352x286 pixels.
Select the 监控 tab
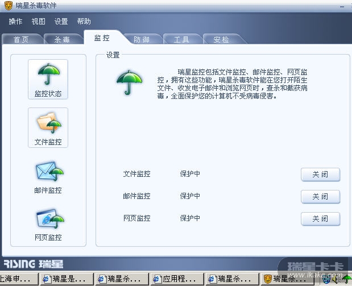pos(102,38)
